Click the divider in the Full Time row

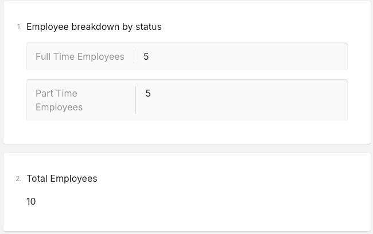coord(134,56)
